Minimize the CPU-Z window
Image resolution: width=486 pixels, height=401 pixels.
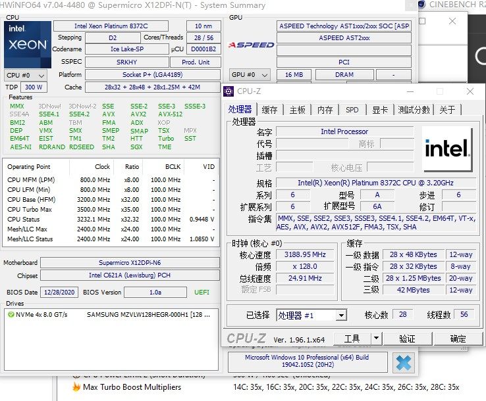[410, 91]
